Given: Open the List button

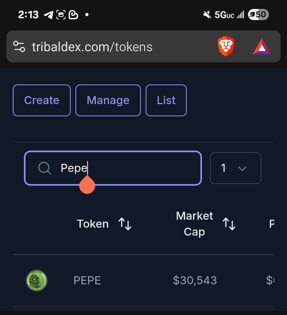Looking at the screenshot, I should point(166,100).
